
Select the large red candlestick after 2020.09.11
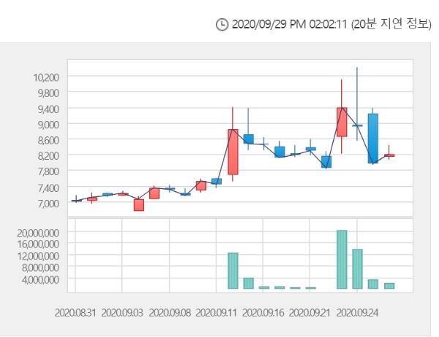tap(233, 152)
